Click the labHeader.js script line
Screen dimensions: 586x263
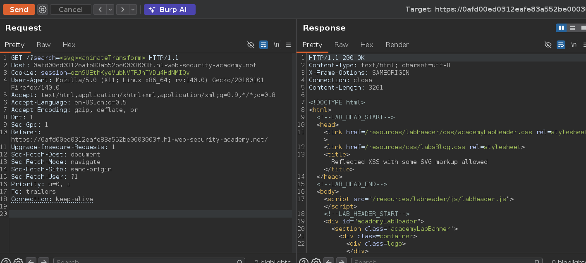419,199
